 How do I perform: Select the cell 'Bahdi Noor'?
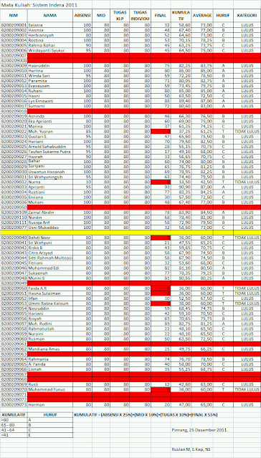50,238
